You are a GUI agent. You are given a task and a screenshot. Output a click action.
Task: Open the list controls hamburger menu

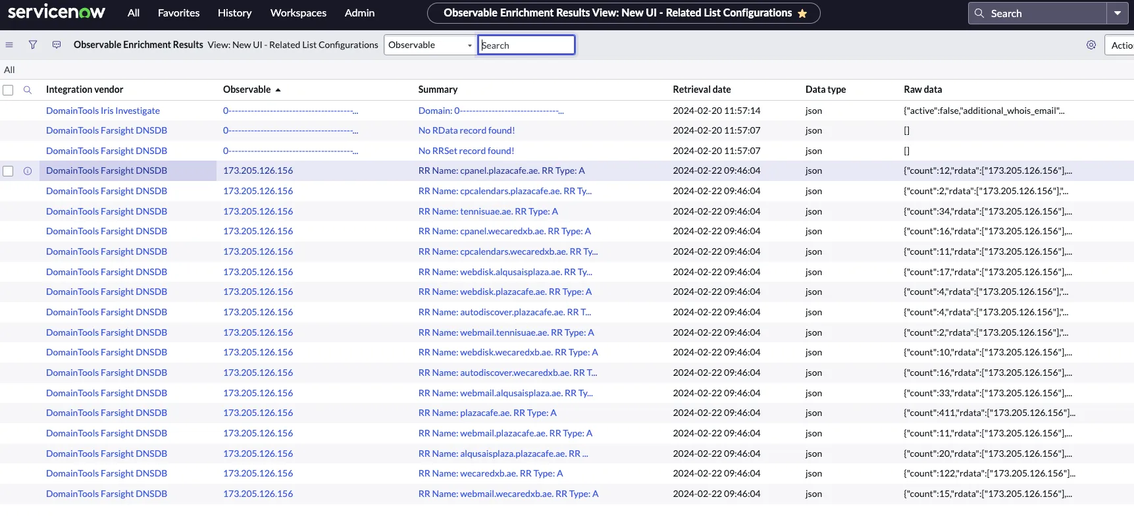click(x=9, y=45)
